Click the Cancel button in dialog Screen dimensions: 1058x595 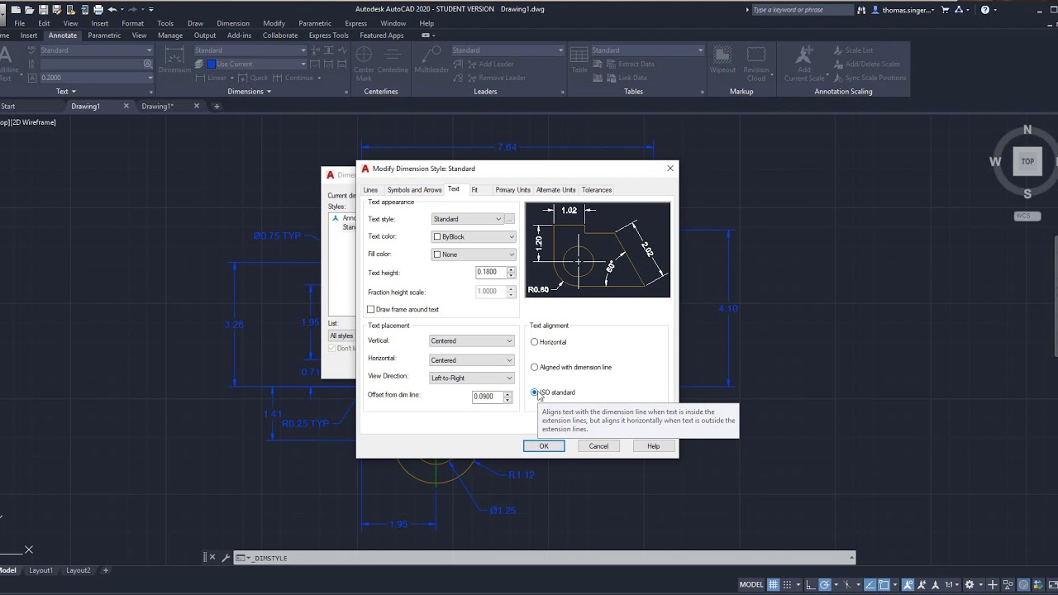coord(598,446)
